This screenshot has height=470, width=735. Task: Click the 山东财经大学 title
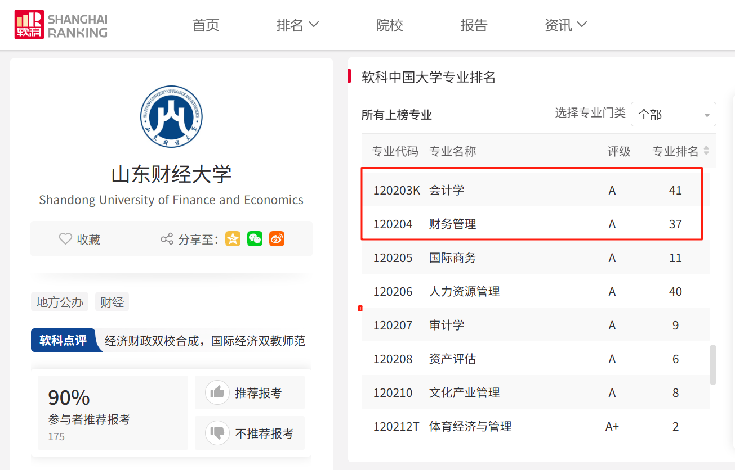click(x=171, y=174)
